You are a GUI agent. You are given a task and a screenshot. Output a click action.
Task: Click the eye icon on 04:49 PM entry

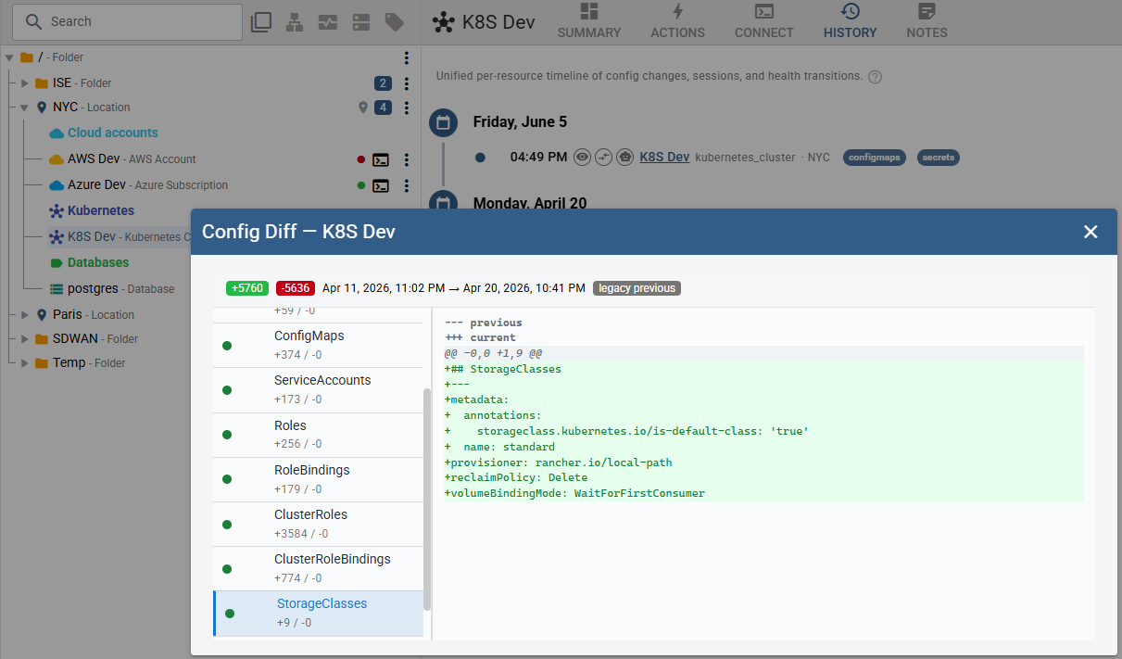point(582,157)
